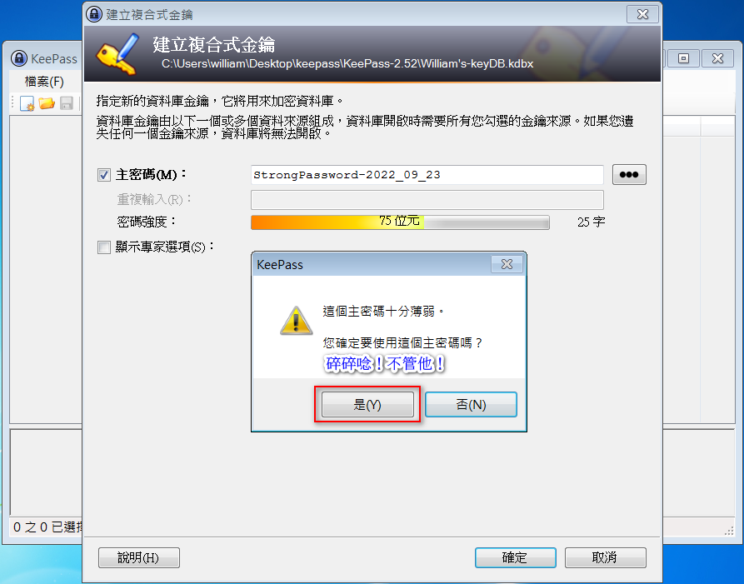744x584 pixels.
Task: Open the 檔案(F) menu
Action: click(44, 82)
